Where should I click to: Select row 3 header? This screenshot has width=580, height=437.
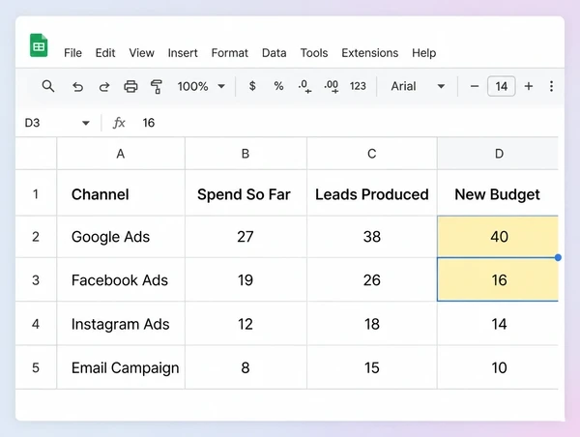pos(36,279)
